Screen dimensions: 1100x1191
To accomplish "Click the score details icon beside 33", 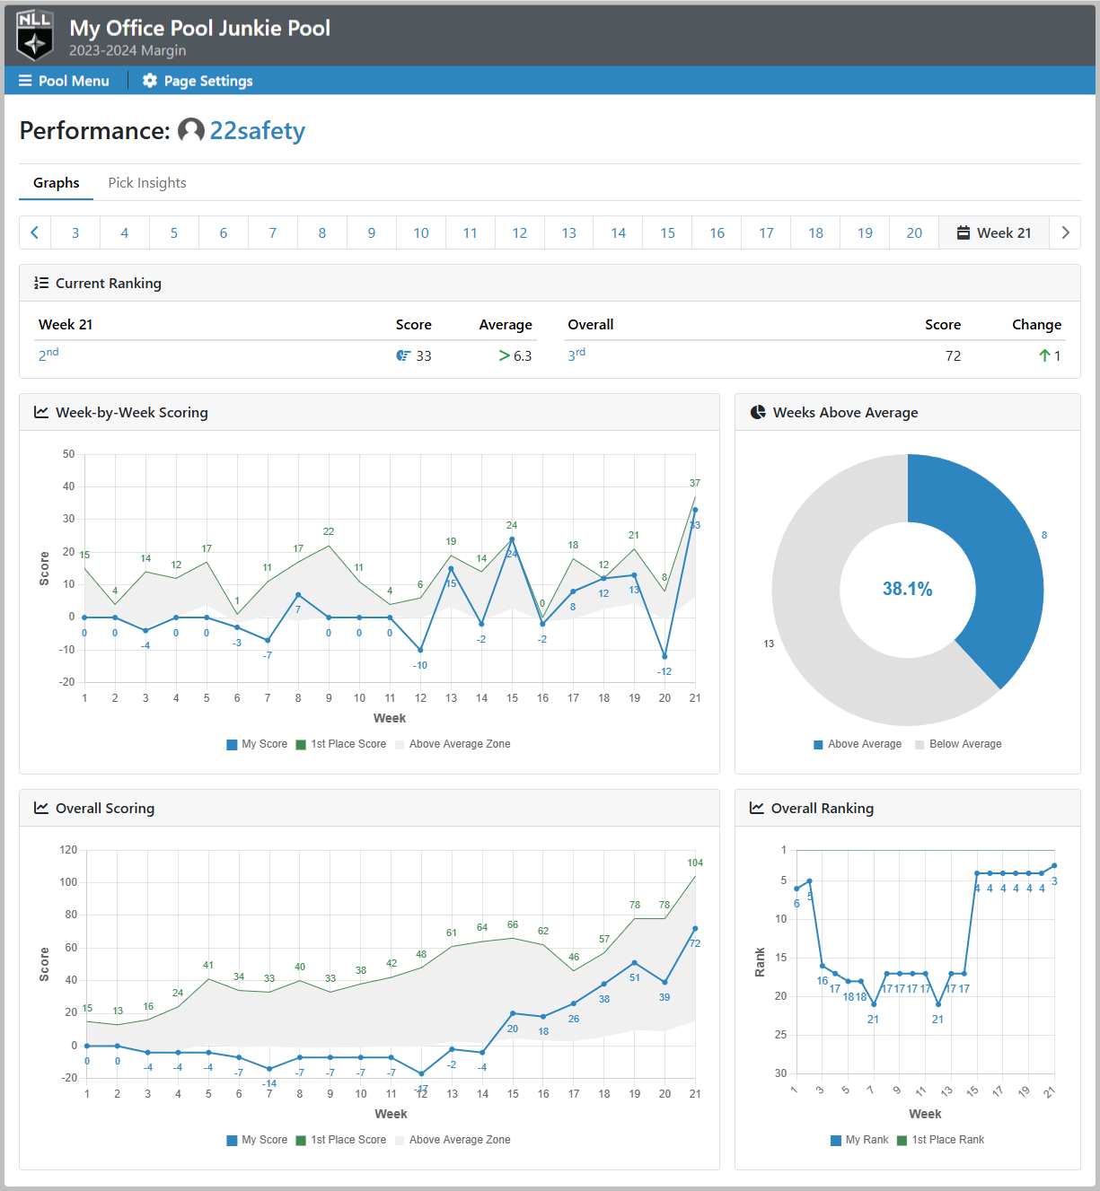I will point(403,355).
